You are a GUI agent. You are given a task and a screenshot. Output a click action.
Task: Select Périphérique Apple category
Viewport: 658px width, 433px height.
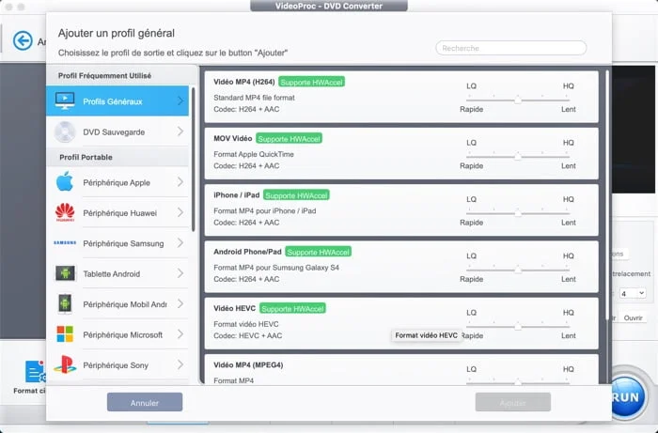[117, 182]
